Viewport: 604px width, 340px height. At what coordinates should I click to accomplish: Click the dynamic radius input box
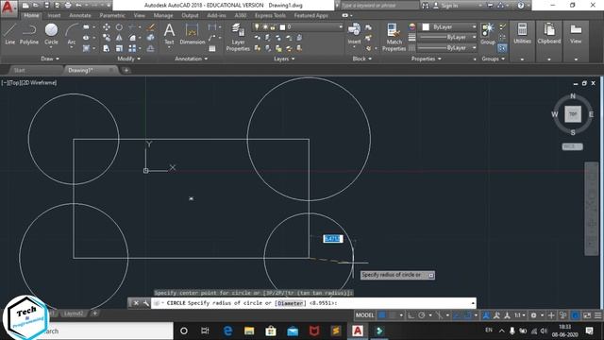click(333, 239)
